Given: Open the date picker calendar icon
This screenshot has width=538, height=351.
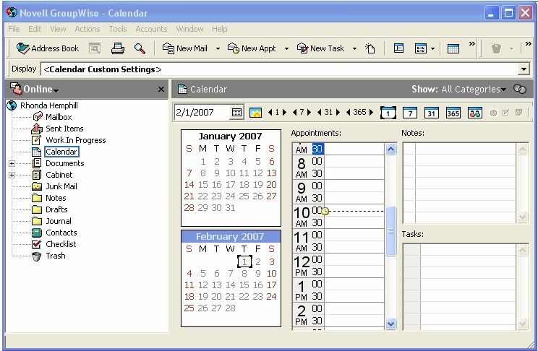Looking at the screenshot, I should tap(236, 112).
